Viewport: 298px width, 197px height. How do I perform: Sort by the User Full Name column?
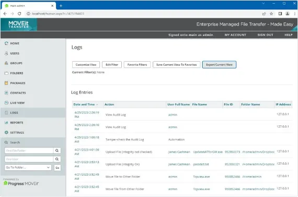(178, 105)
